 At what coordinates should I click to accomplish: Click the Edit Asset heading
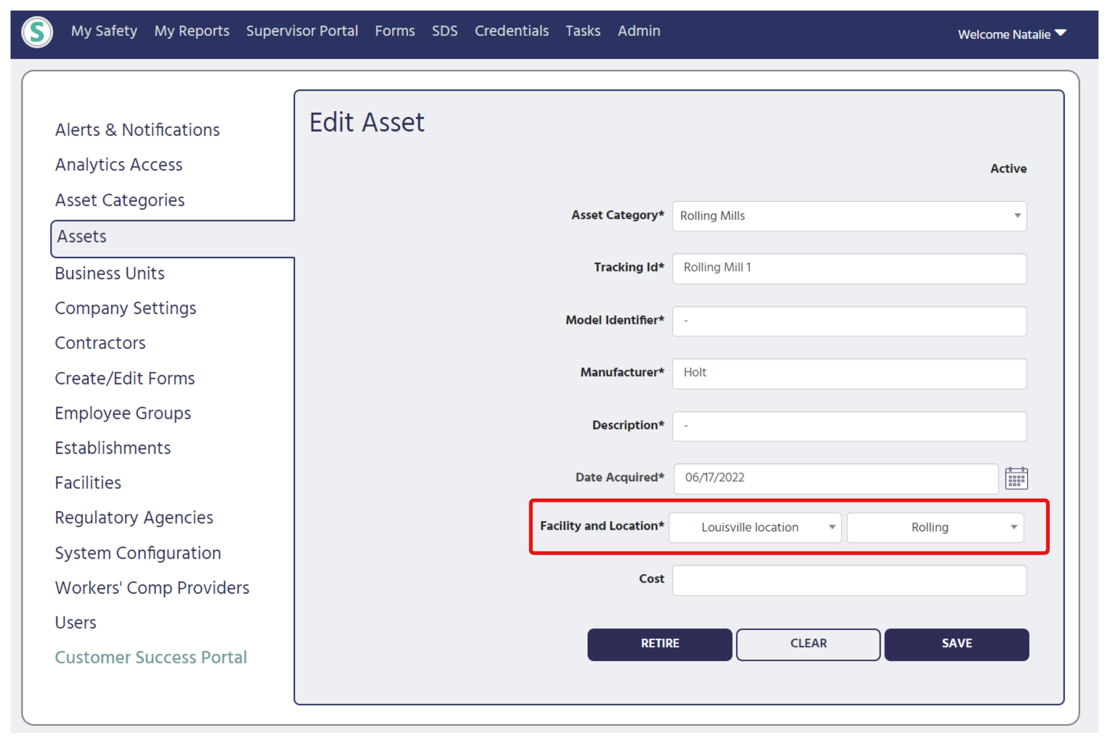[x=367, y=122]
